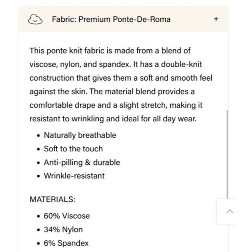Click the vertical scrollbar in fabric panel
This screenshot has height=252, width=252.
coord(227,154)
